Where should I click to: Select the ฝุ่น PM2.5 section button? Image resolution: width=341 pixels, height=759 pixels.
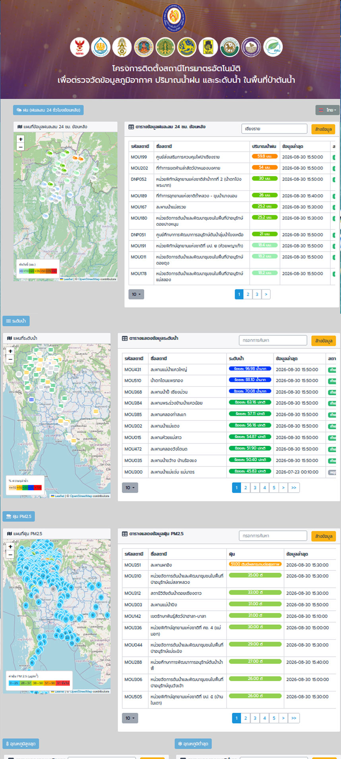click(x=19, y=516)
